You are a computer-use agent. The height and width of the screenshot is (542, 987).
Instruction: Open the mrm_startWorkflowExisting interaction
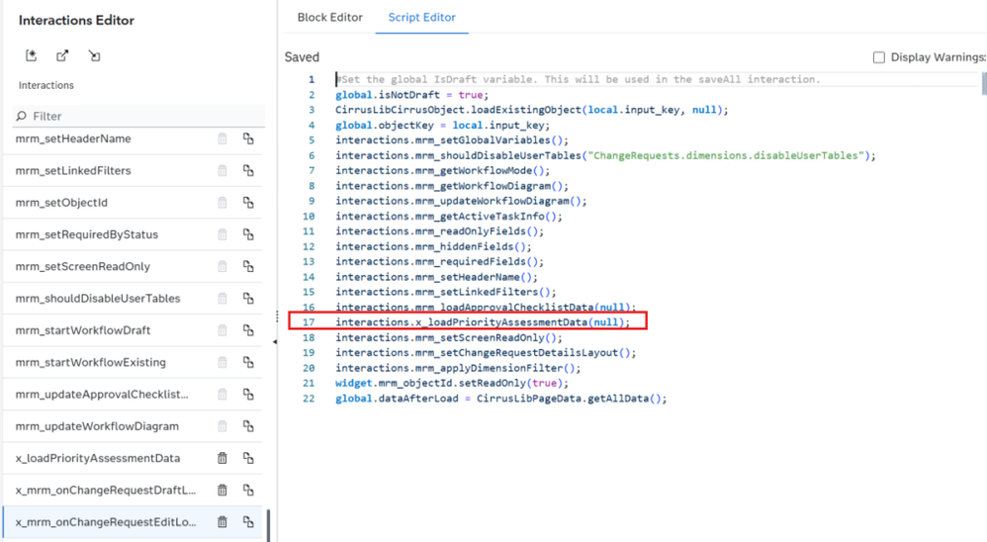point(91,363)
